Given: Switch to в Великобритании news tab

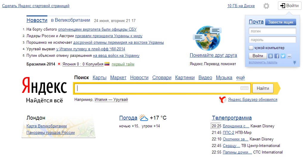Looking at the screenshot, I should [71, 20].
